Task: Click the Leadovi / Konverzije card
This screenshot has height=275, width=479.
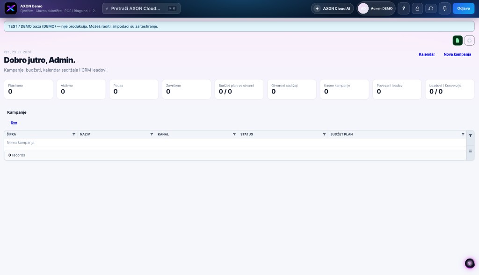Action: point(450,89)
